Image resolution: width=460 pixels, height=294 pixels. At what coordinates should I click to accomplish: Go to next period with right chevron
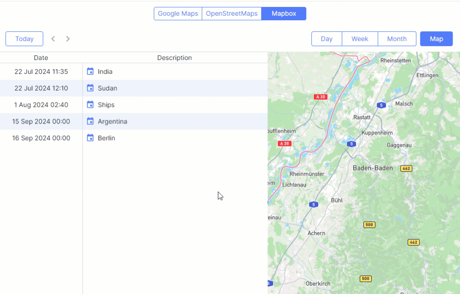68,39
